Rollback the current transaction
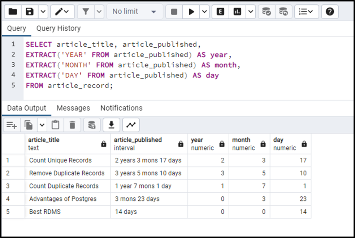 click(284, 11)
